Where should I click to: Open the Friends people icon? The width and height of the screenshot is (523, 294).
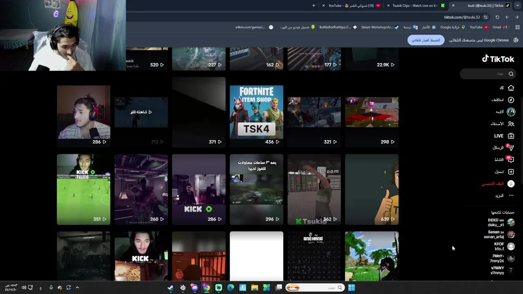[511, 124]
